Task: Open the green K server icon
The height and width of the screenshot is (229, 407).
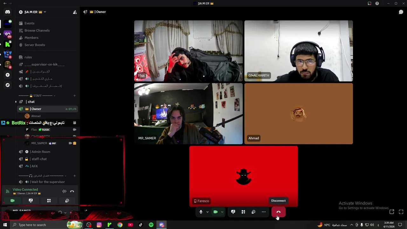Action: [x=8, y=44]
